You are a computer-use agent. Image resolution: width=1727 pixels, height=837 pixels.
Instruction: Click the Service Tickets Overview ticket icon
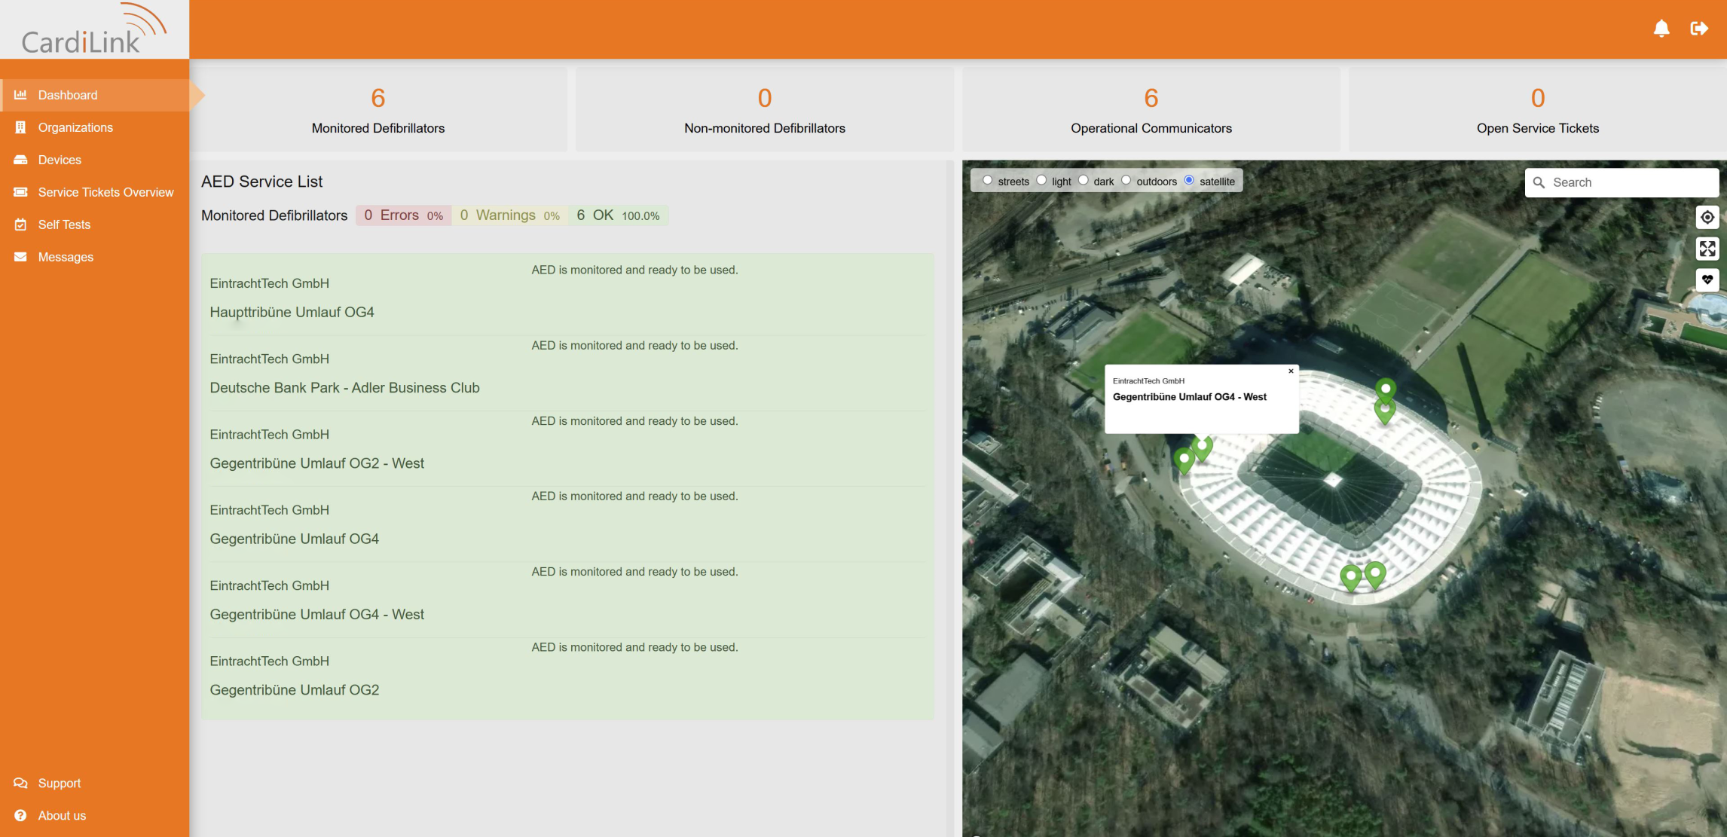point(20,192)
